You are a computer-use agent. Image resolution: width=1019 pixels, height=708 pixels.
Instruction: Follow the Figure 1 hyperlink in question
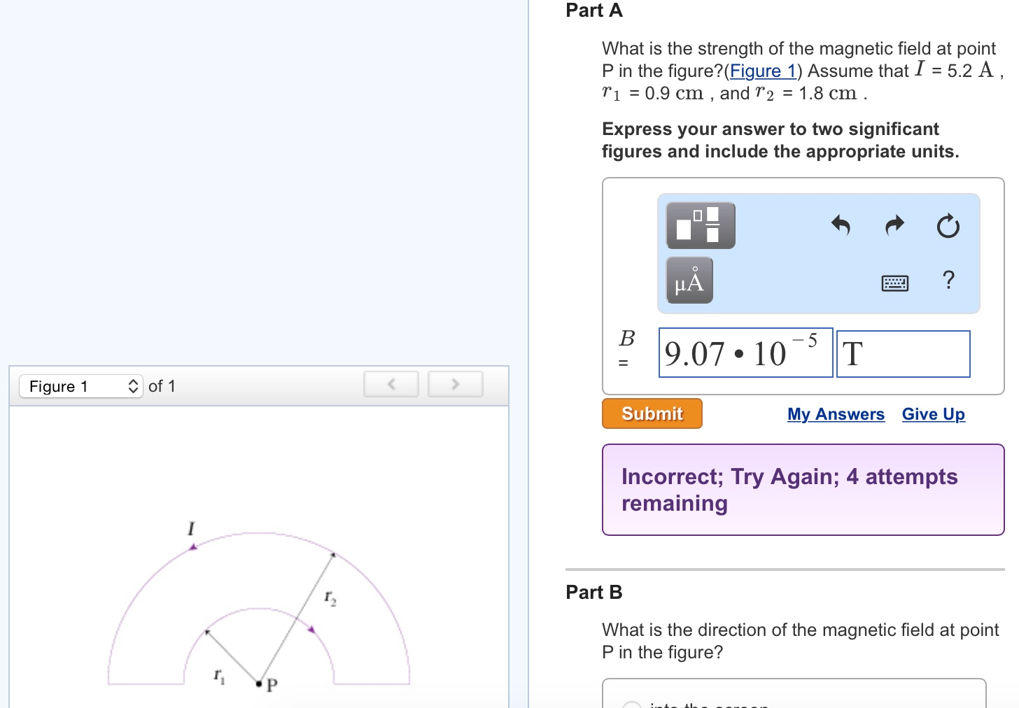pos(763,71)
